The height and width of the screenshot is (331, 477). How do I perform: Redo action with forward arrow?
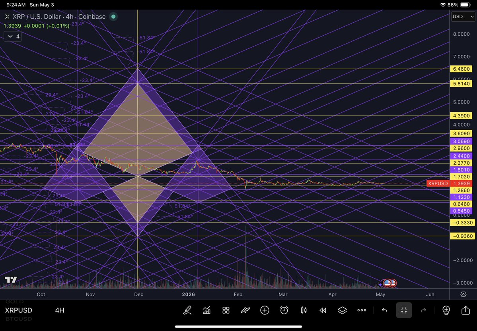pyautogui.click(x=423, y=310)
